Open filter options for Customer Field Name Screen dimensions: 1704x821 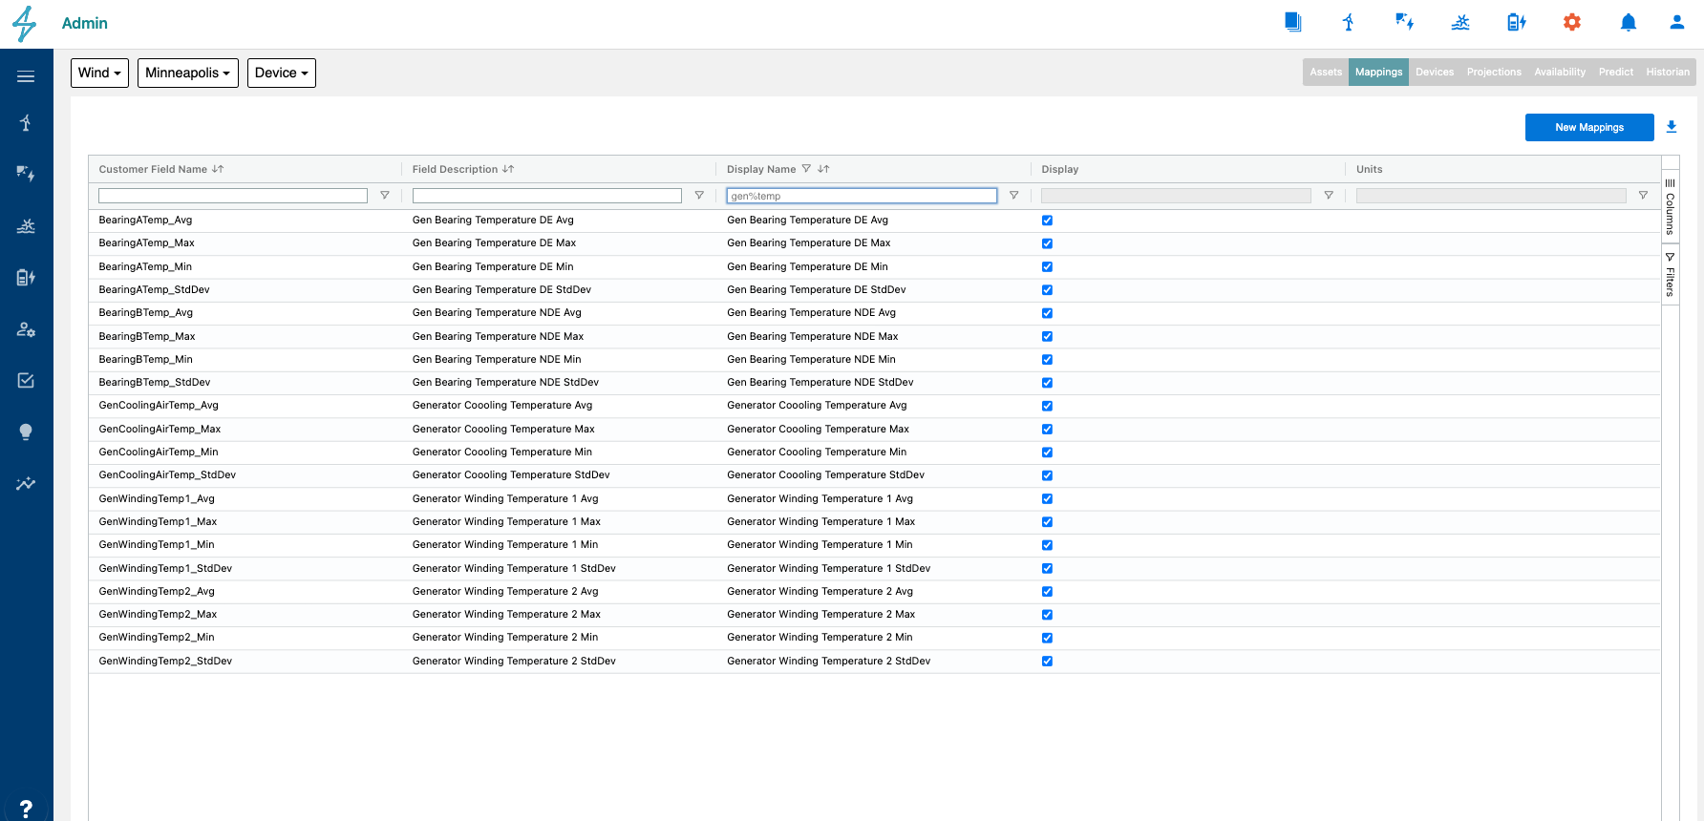pyautogui.click(x=385, y=196)
